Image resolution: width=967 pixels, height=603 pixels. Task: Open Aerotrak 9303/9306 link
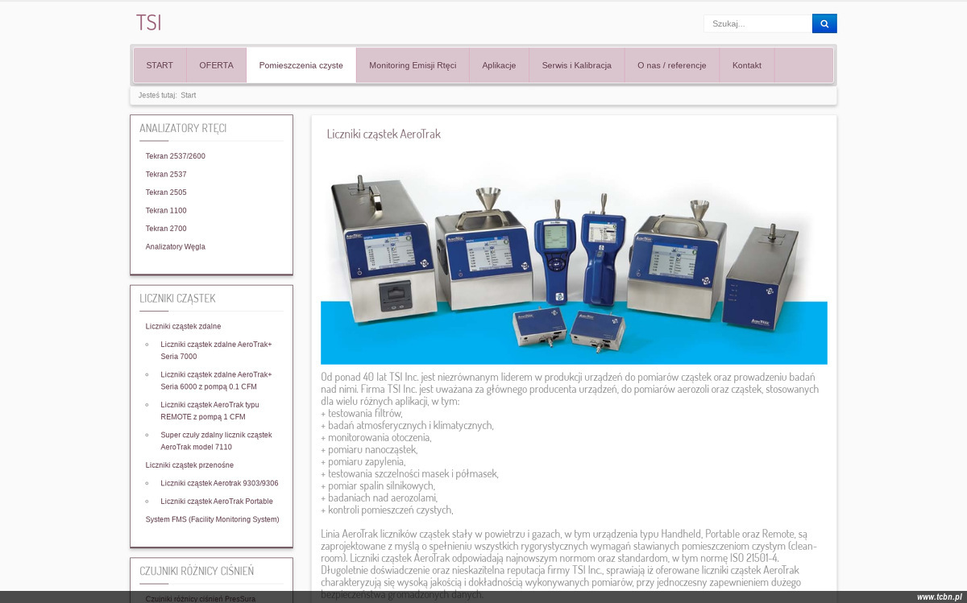(219, 483)
